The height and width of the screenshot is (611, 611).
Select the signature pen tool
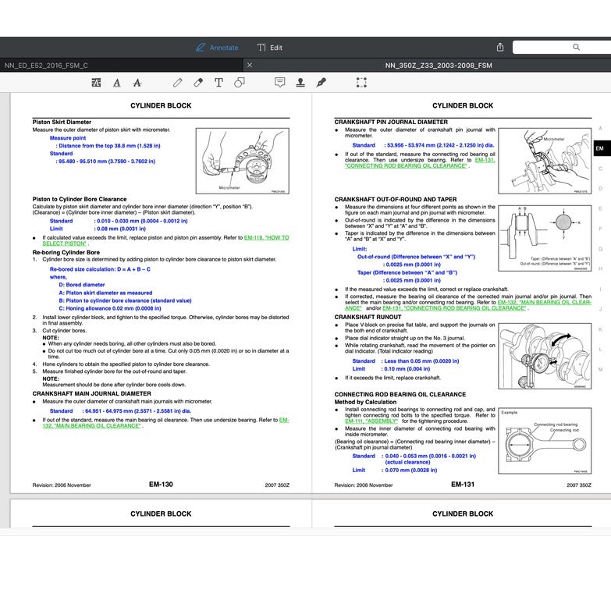pos(321,82)
